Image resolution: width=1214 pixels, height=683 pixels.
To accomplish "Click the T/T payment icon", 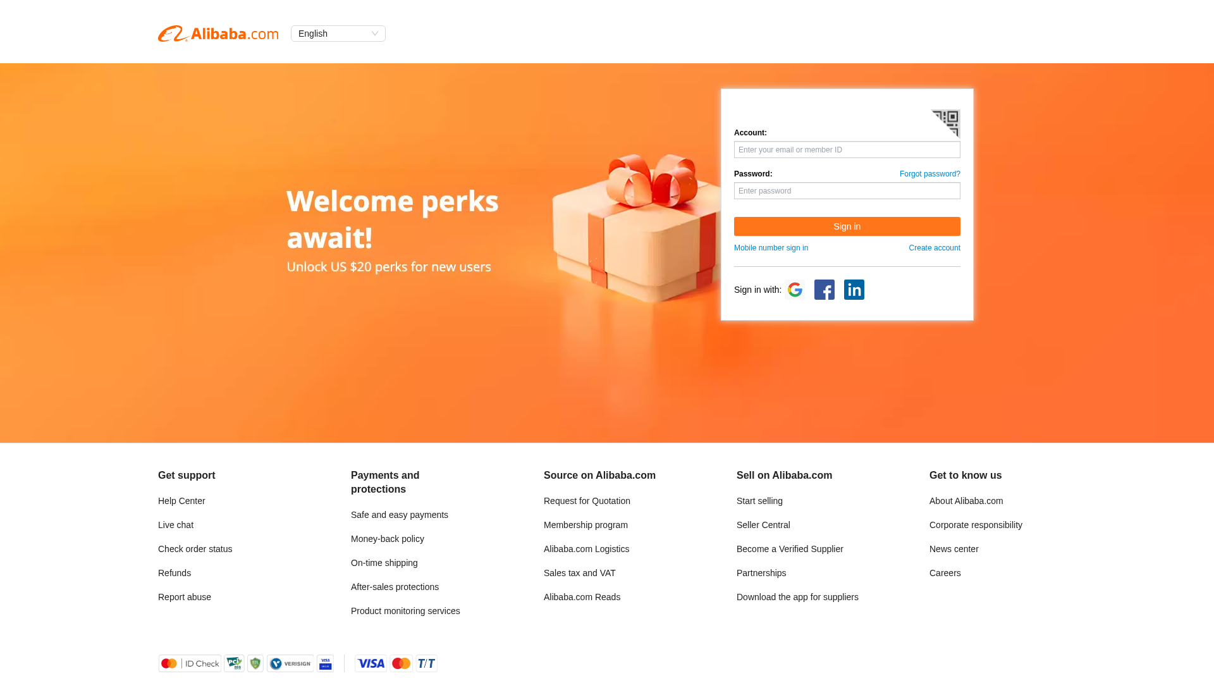I will coord(427,663).
